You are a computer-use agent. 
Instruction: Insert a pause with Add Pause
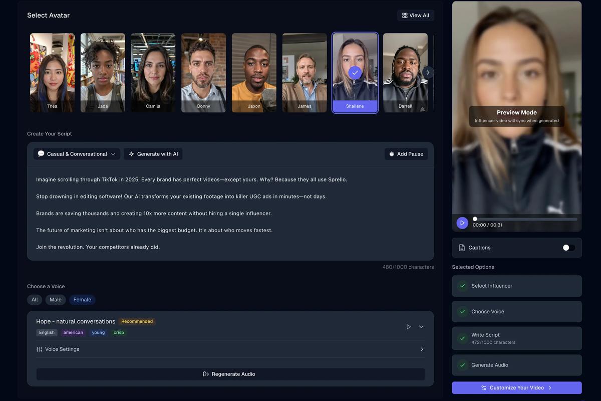tap(406, 154)
